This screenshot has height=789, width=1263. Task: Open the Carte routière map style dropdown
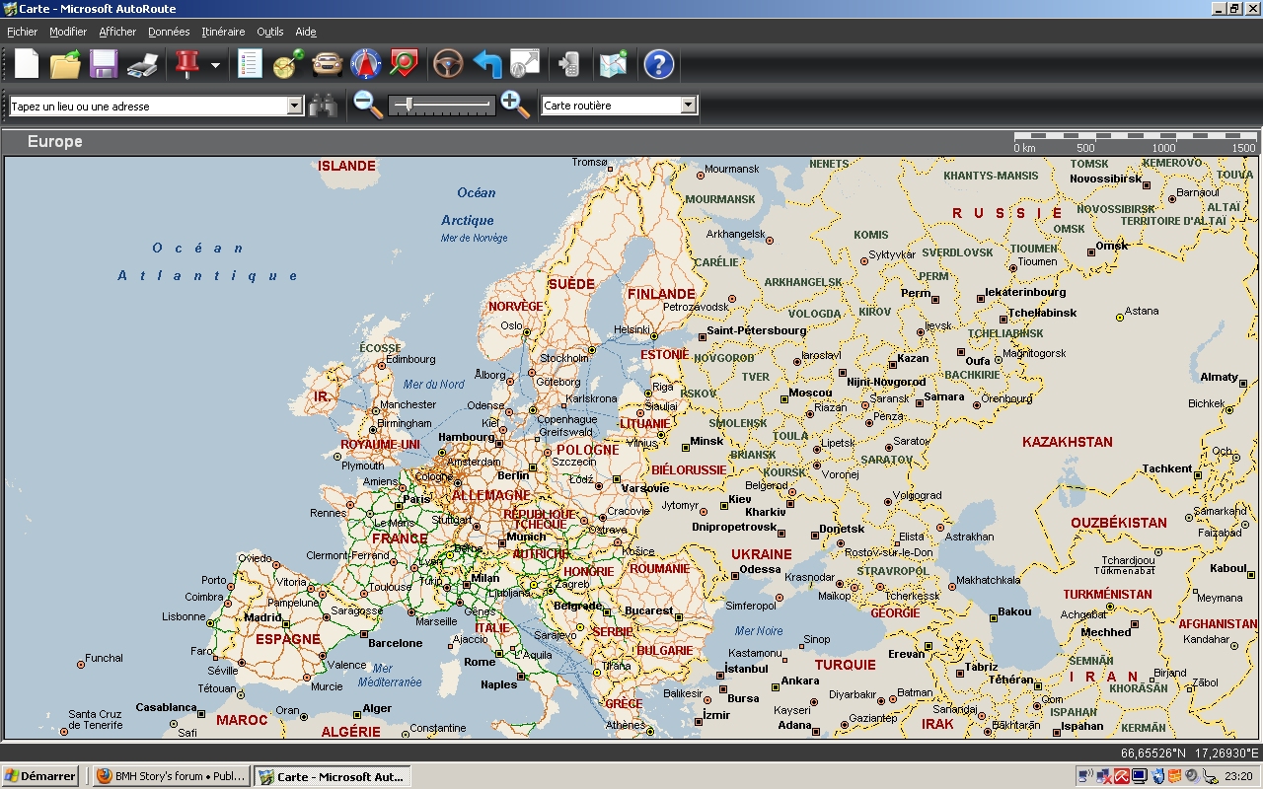click(x=688, y=106)
